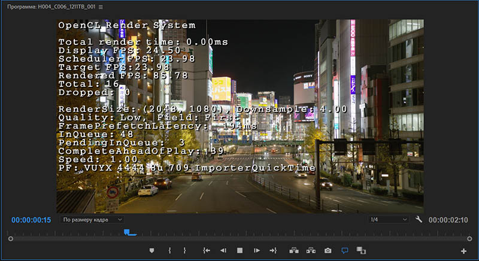Click the left zoom scrollbar handle
This screenshot has height=261, width=479.
click(11, 239)
